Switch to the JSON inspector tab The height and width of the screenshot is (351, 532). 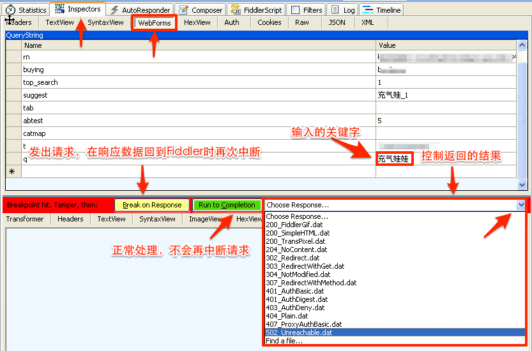click(x=337, y=22)
